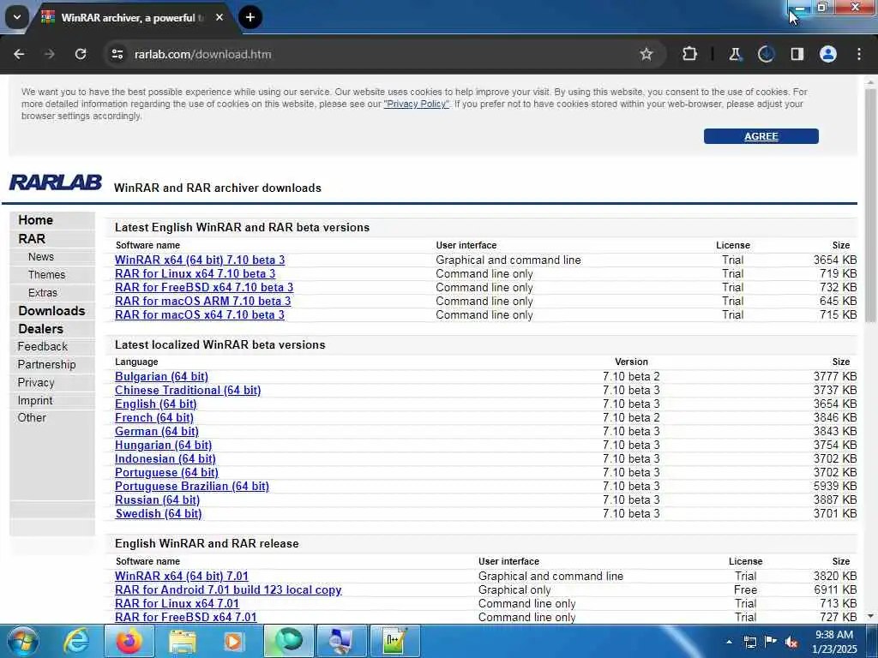
Task: Download RAR for Android 7.01 build 123
Action: pyautogui.click(x=228, y=589)
